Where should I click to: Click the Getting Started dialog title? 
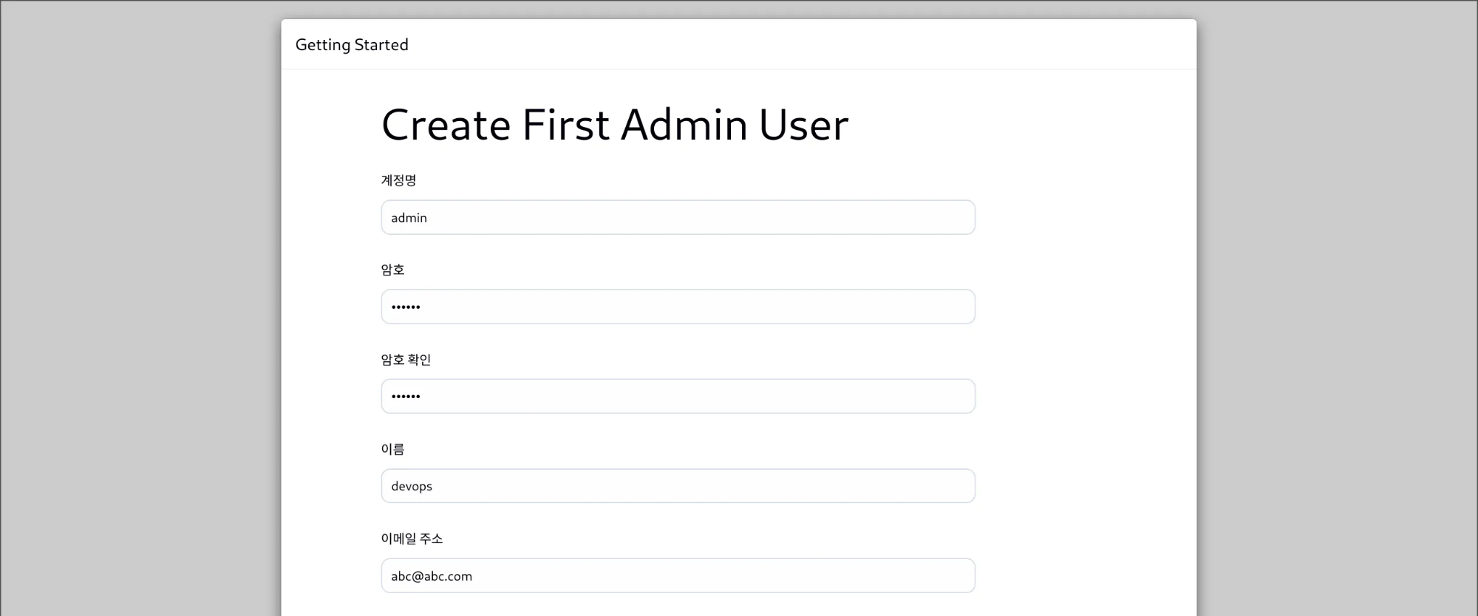(352, 45)
